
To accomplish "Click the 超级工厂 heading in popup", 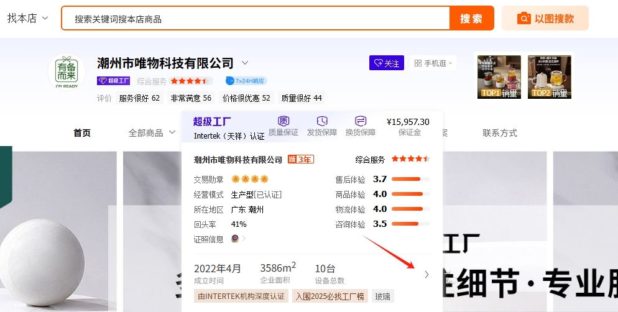I will click(212, 122).
